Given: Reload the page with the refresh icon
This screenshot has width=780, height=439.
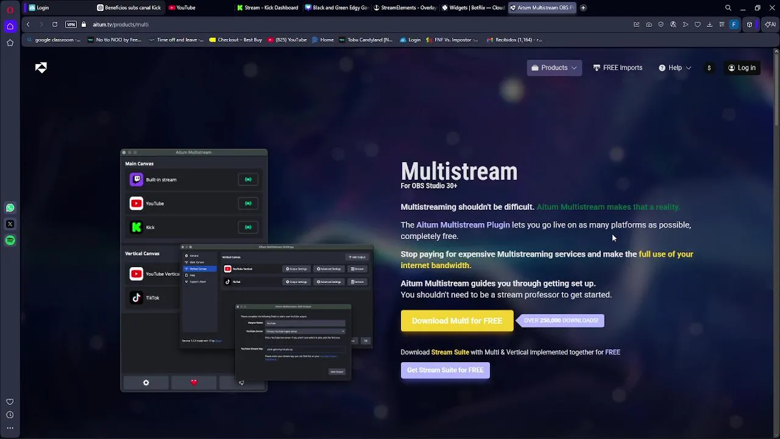Looking at the screenshot, I should [x=55, y=24].
